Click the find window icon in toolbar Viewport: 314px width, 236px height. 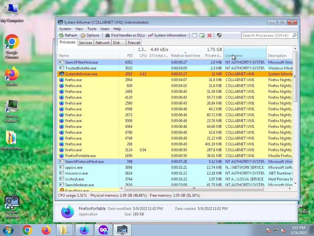(194, 36)
